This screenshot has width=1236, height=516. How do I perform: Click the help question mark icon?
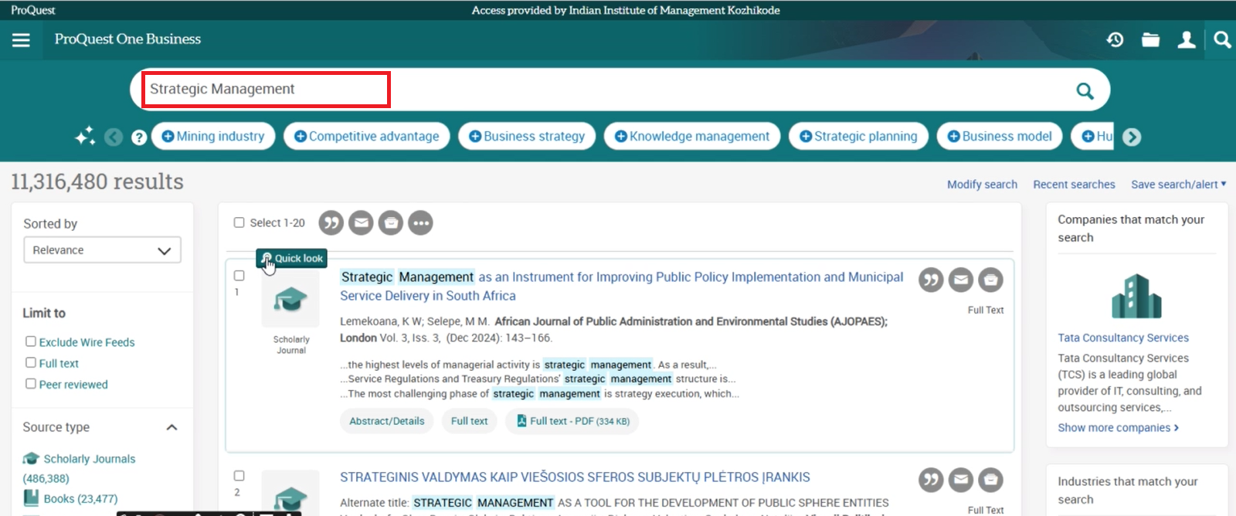point(139,137)
